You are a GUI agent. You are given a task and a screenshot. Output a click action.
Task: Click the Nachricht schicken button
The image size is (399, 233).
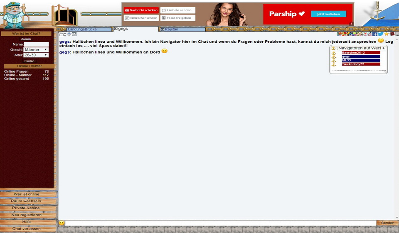pos(141,10)
